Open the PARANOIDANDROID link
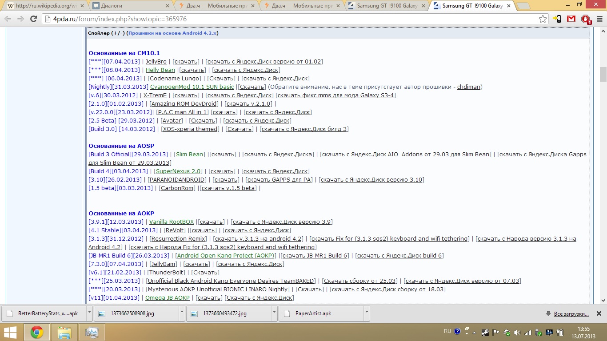The width and height of the screenshot is (607, 341). coord(177,180)
